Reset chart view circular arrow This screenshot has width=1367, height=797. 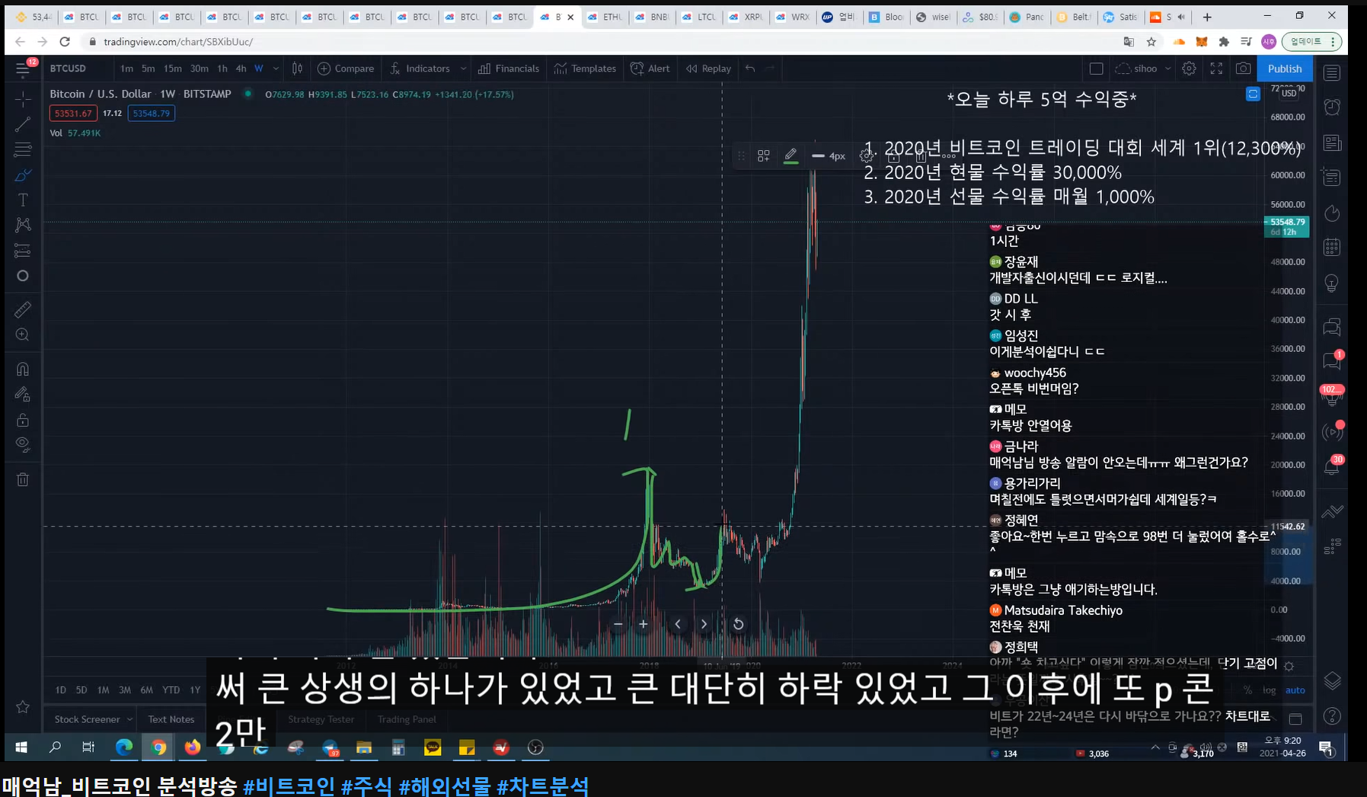pyautogui.click(x=738, y=624)
